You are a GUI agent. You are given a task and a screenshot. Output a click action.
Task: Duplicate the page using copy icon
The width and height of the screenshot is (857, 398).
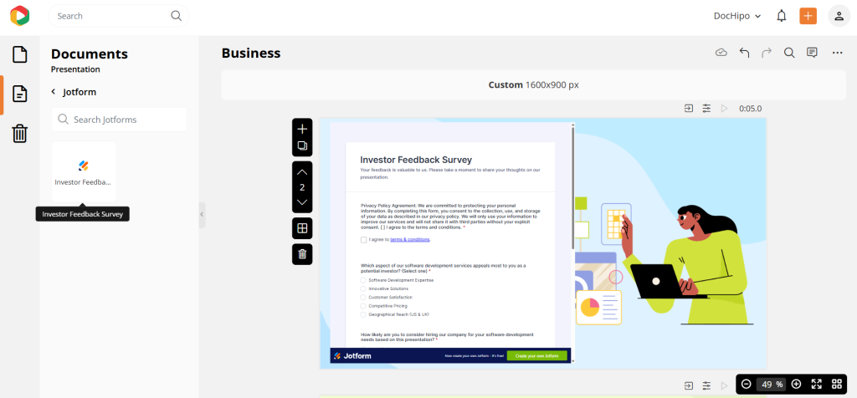click(x=302, y=146)
